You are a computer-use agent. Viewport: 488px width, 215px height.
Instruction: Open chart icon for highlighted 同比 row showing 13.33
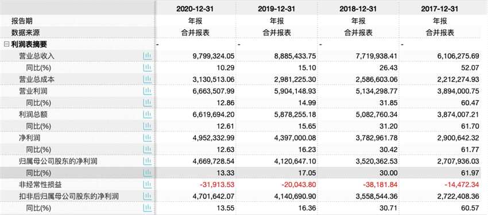click(147, 173)
